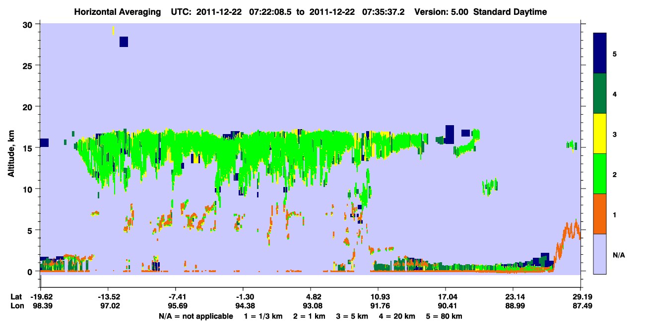Click latitude value -13.52
Screen dimensions: 645x330
[x=108, y=297]
